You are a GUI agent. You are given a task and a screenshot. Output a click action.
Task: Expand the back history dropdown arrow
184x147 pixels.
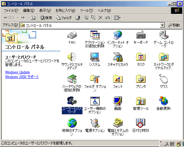point(18,18)
